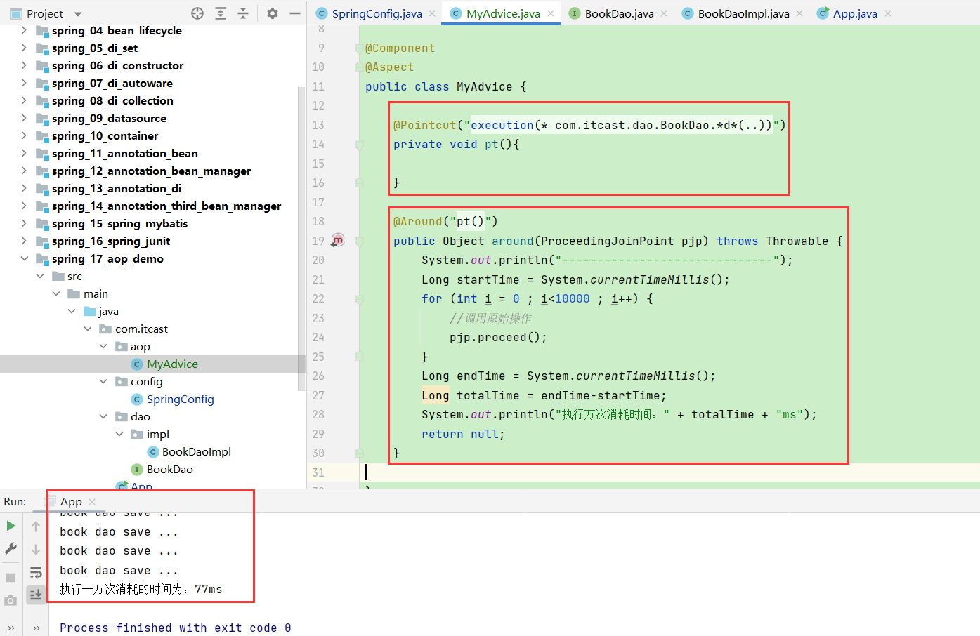Expand spring_04_bean_lifecycle module
Image resolution: width=980 pixels, height=636 pixels.
24,30
